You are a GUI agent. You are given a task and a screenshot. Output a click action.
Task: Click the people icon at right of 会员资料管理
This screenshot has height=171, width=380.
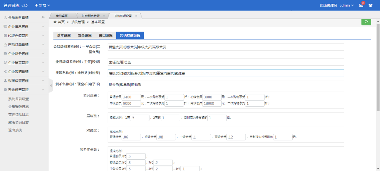[43, 17]
